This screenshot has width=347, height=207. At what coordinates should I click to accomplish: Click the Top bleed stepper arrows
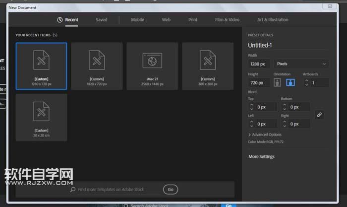(251, 107)
